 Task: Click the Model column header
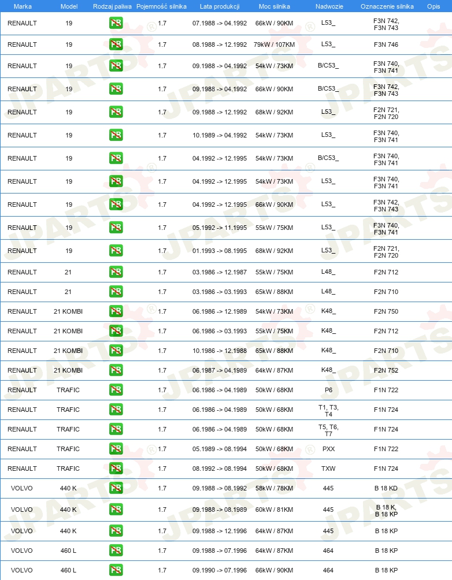pos(69,6)
